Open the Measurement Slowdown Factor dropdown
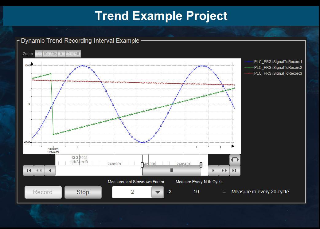This screenshot has height=229, width=320. (158, 191)
